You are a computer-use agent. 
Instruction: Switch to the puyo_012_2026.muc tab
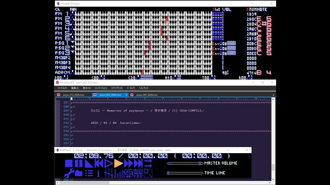point(73,95)
